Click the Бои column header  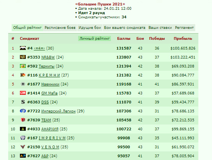140,39
